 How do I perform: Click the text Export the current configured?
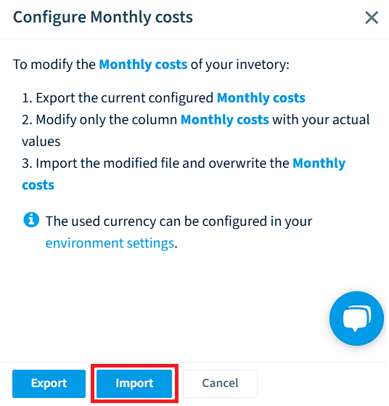click(x=125, y=98)
